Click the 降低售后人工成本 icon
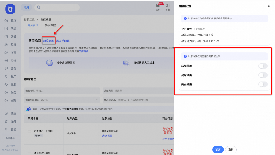Viewport: 275px width, 155px height. coord(126,63)
